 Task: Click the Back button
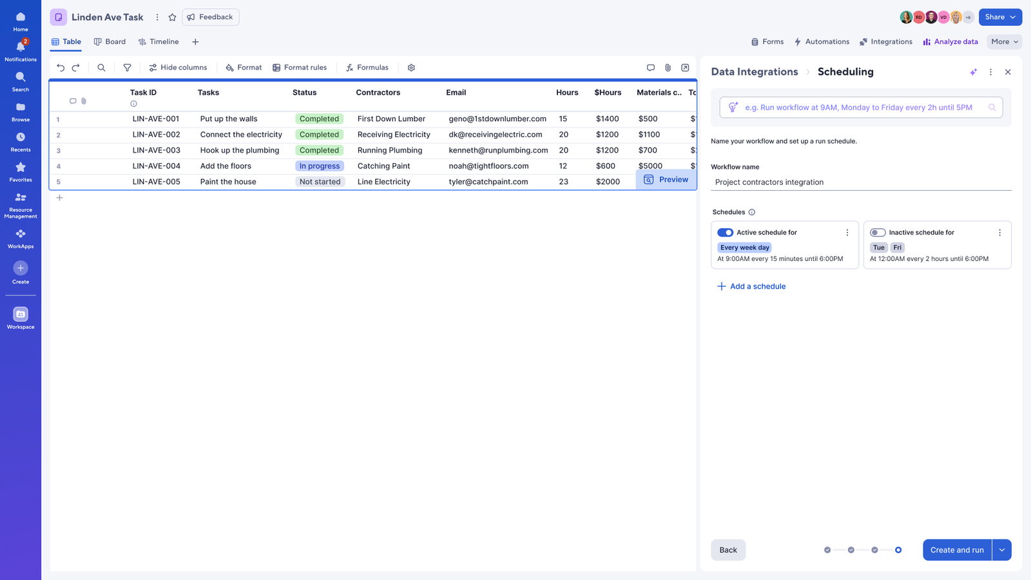(x=728, y=550)
